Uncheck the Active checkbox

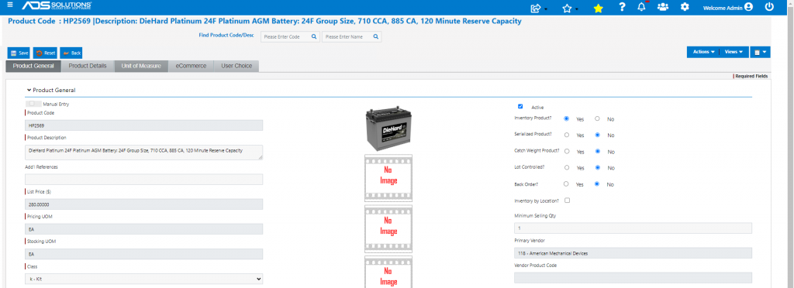coord(520,107)
